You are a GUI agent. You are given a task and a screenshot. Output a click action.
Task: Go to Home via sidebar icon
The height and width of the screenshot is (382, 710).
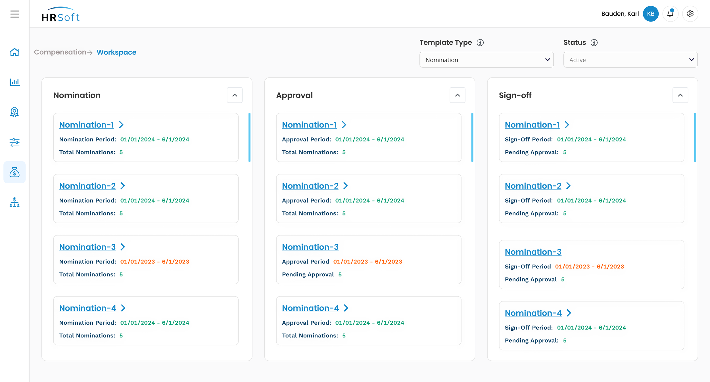point(14,52)
